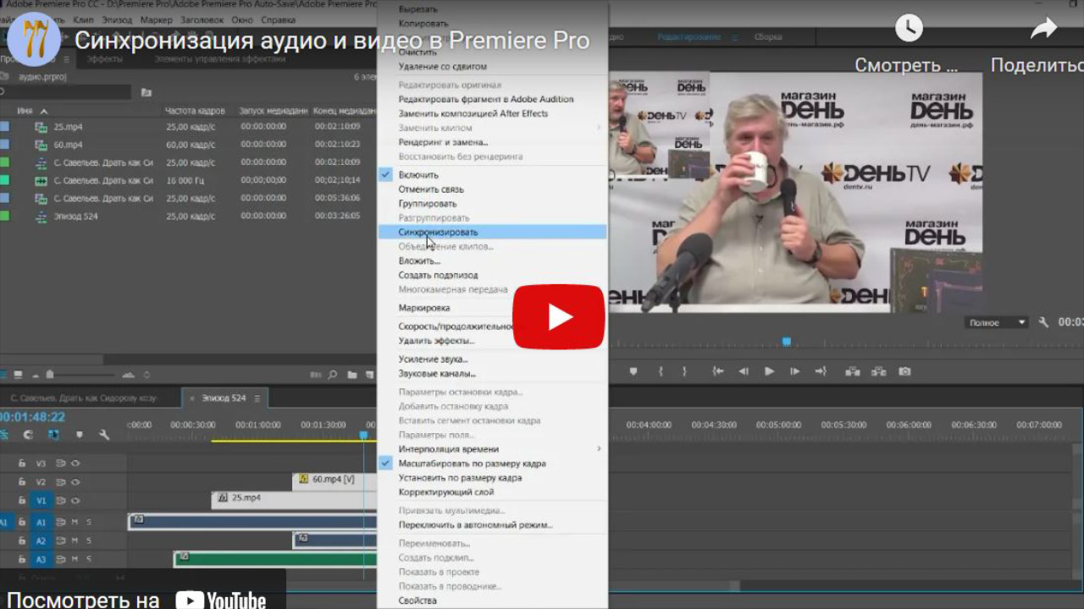Click Mark In brace icon in Program monitor
This screenshot has width=1084, height=609.
pyautogui.click(x=661, y=371)
